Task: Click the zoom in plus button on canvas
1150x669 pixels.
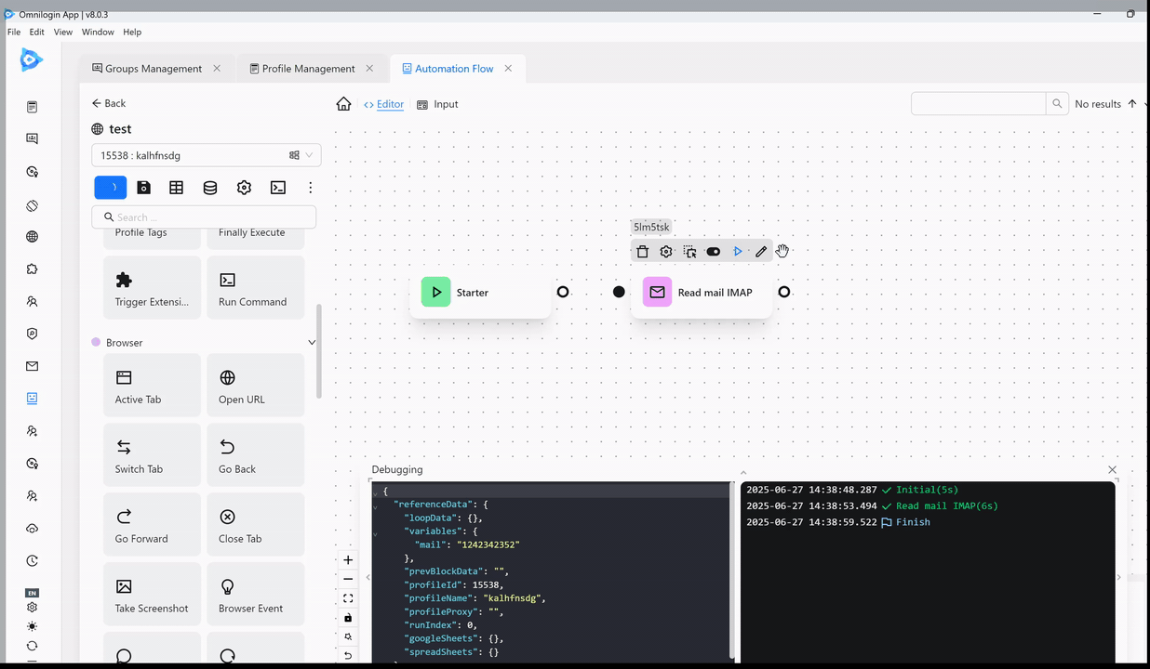Action: click(x=348, y=560)
